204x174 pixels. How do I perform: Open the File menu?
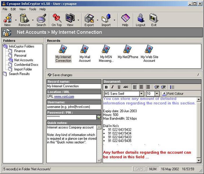click(5, 9)
